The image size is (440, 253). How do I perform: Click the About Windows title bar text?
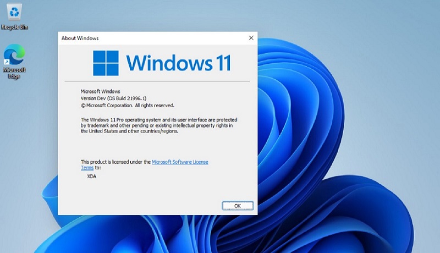[x=80, y=38]
